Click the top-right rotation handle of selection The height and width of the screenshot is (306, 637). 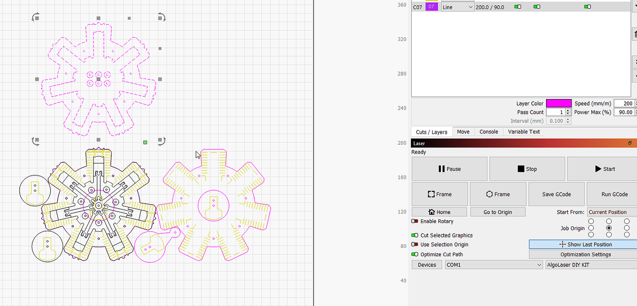(161, 18)
